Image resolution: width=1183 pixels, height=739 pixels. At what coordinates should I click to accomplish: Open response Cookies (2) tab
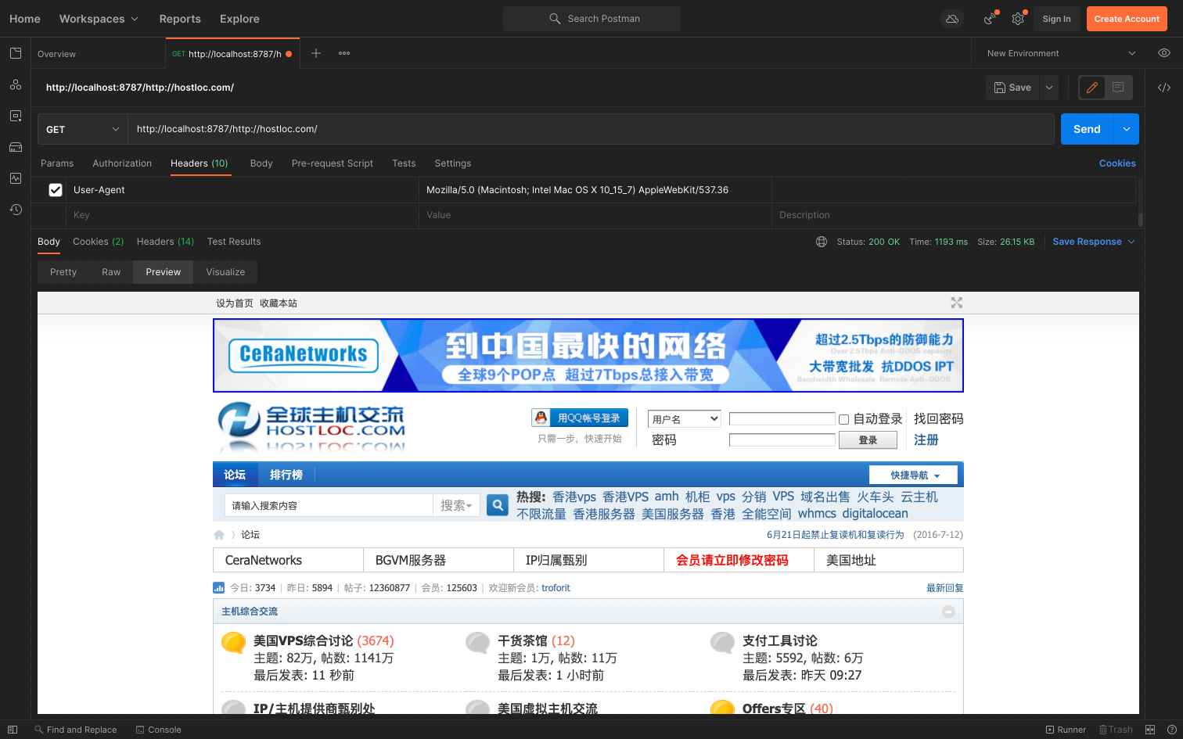click(99, 242)
